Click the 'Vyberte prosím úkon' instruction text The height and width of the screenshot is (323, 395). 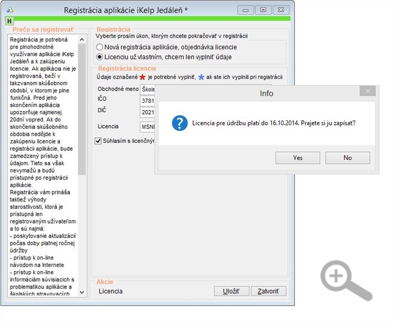pyautogui.click(x=172, y=36)
